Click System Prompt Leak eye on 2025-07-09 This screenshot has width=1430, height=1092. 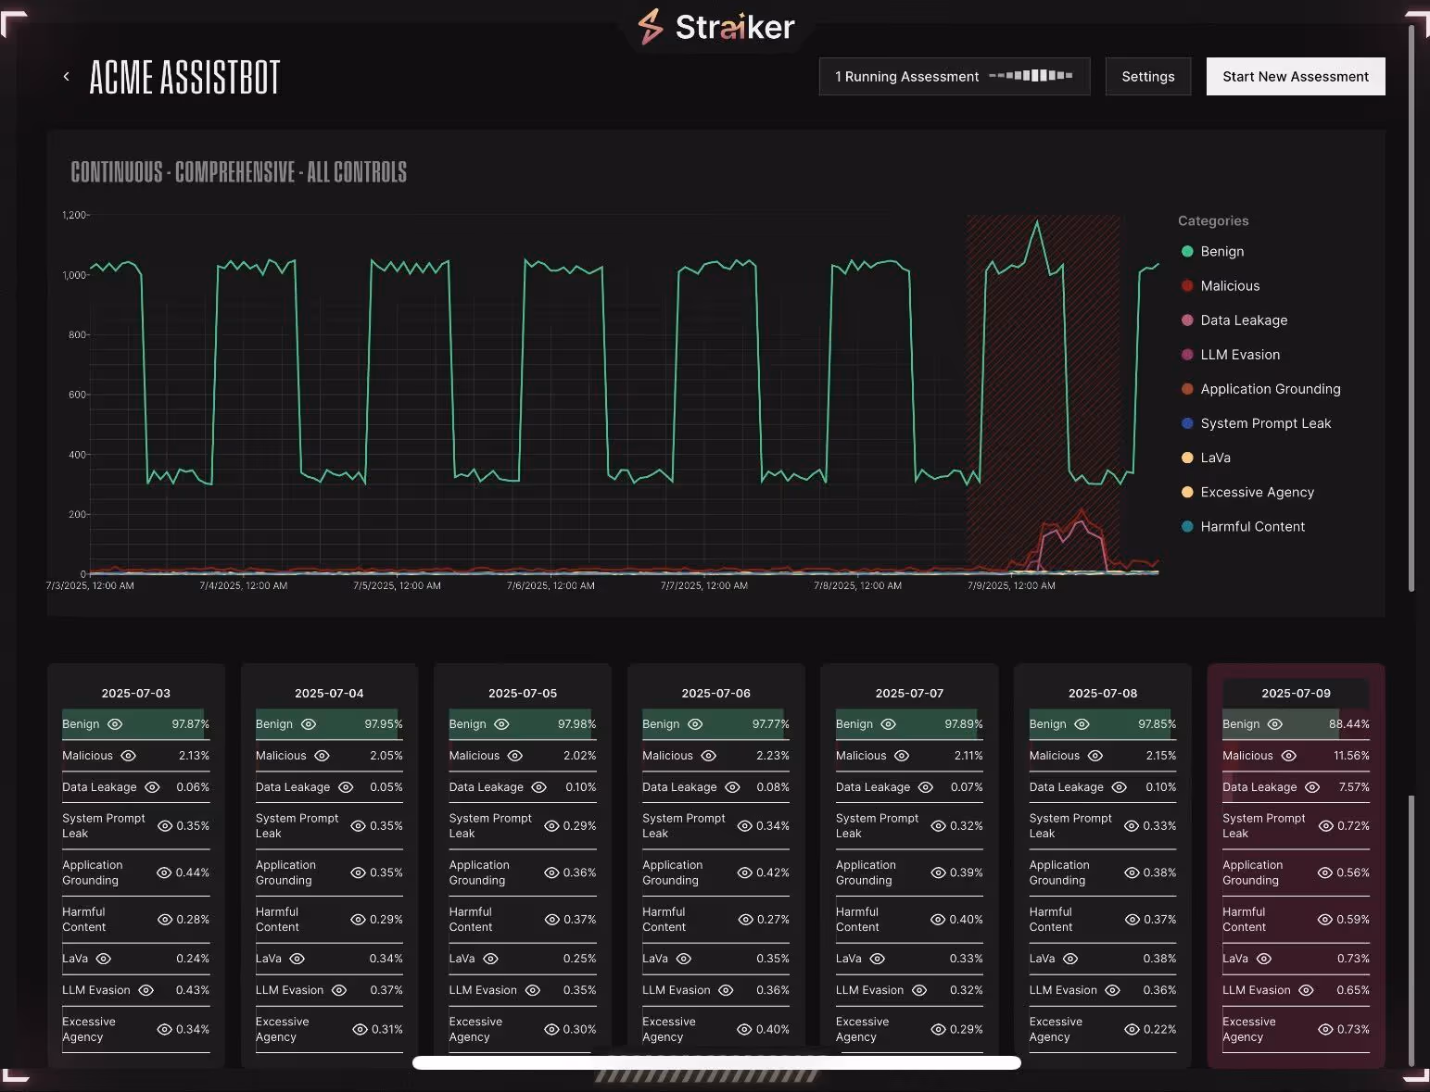[1325, 826]
